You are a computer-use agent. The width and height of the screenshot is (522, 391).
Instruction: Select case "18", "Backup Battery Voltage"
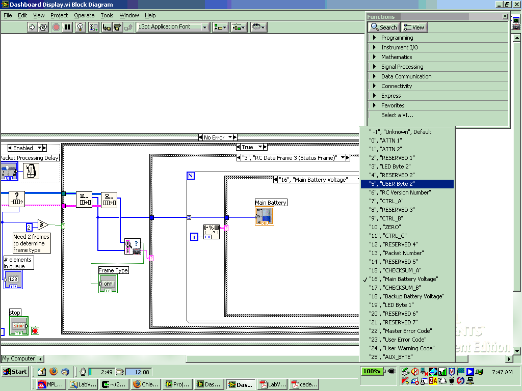click(407, 296)
